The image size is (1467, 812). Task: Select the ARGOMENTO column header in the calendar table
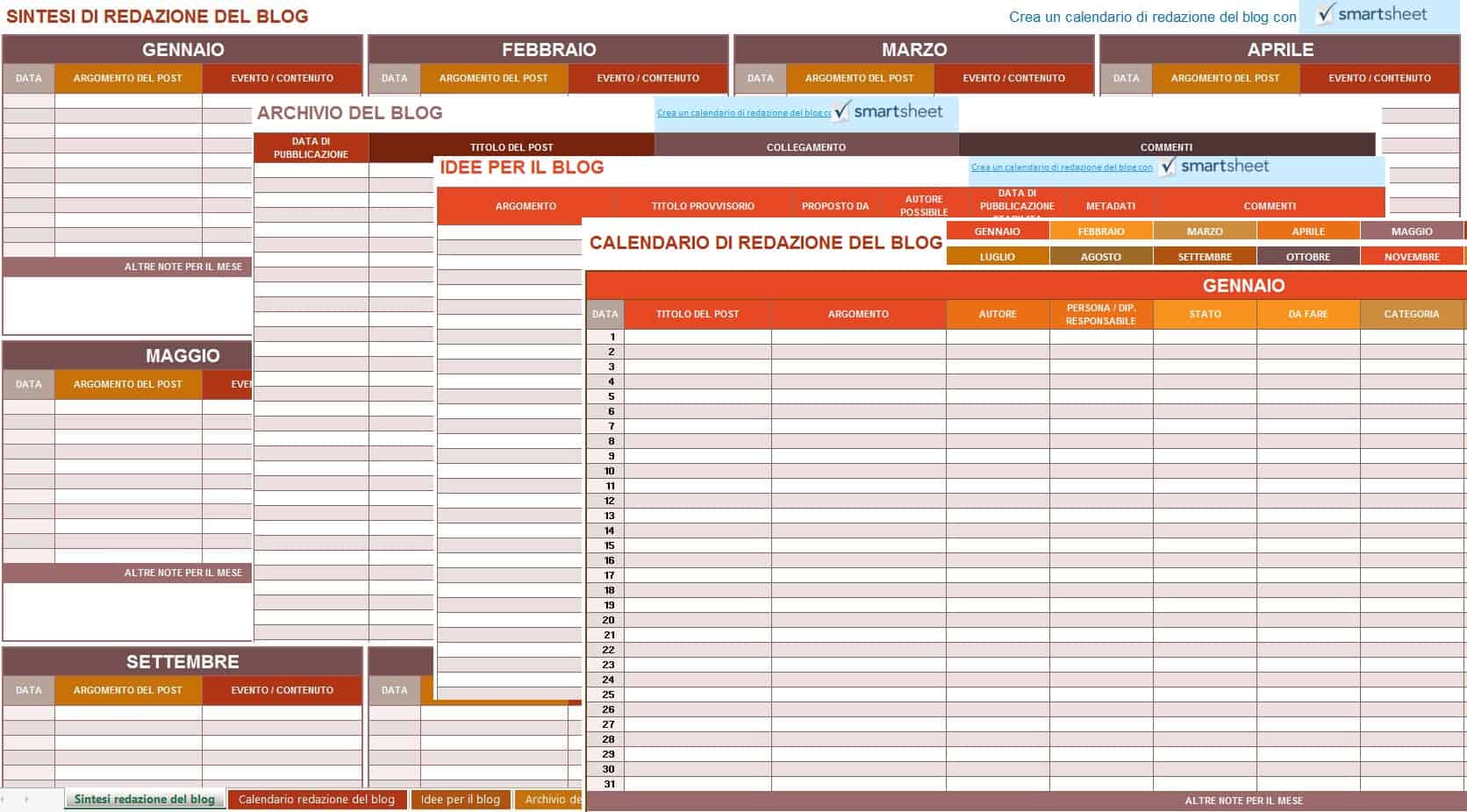(x=858, y=314)
